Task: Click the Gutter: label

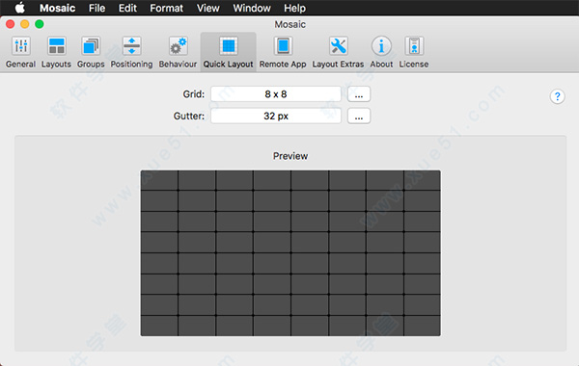Action: tap(189, 117)
